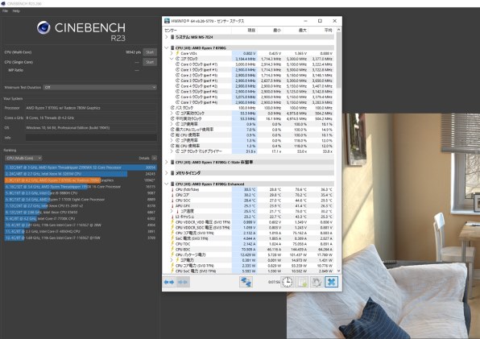Expand all sensors with the blue left-right arrows
This screenshot has height=339, width=480.
tap(169, 282)
